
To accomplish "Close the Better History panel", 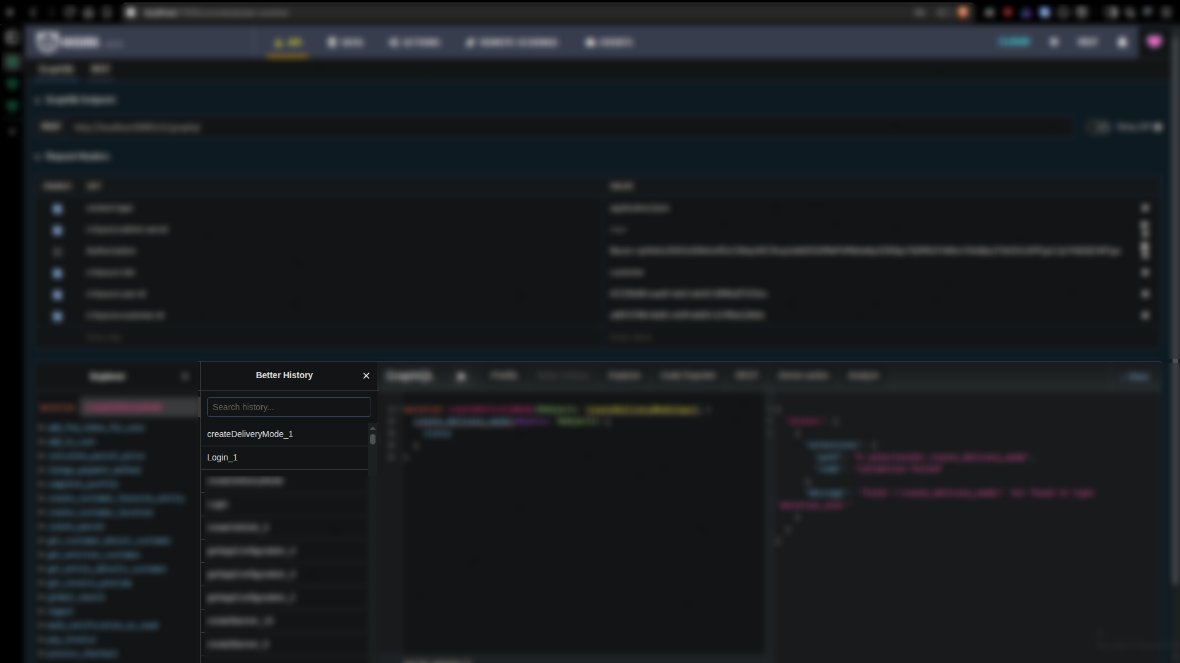I will (x=366, y=376).
